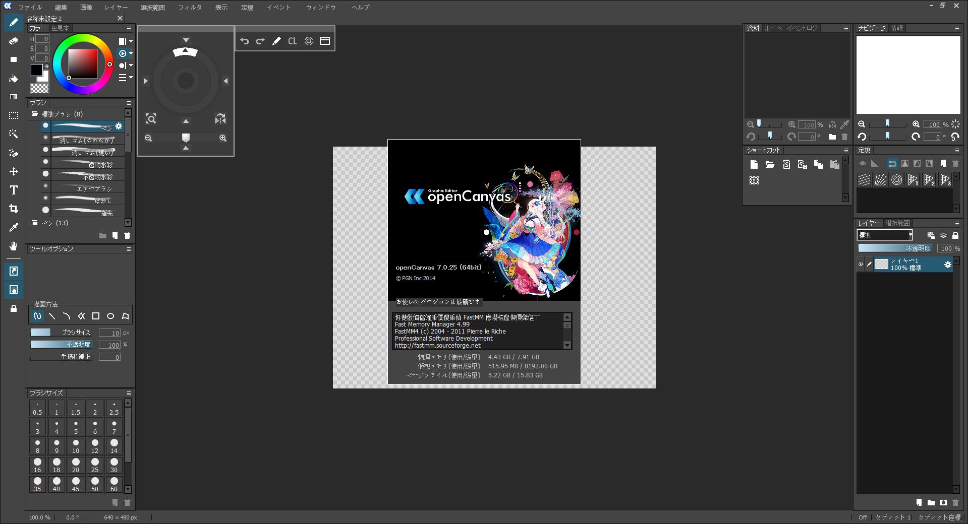Toggle ruler visibility with the eye icon
The height and width of the screenshot is (524, 968).
tap(863, 164)
